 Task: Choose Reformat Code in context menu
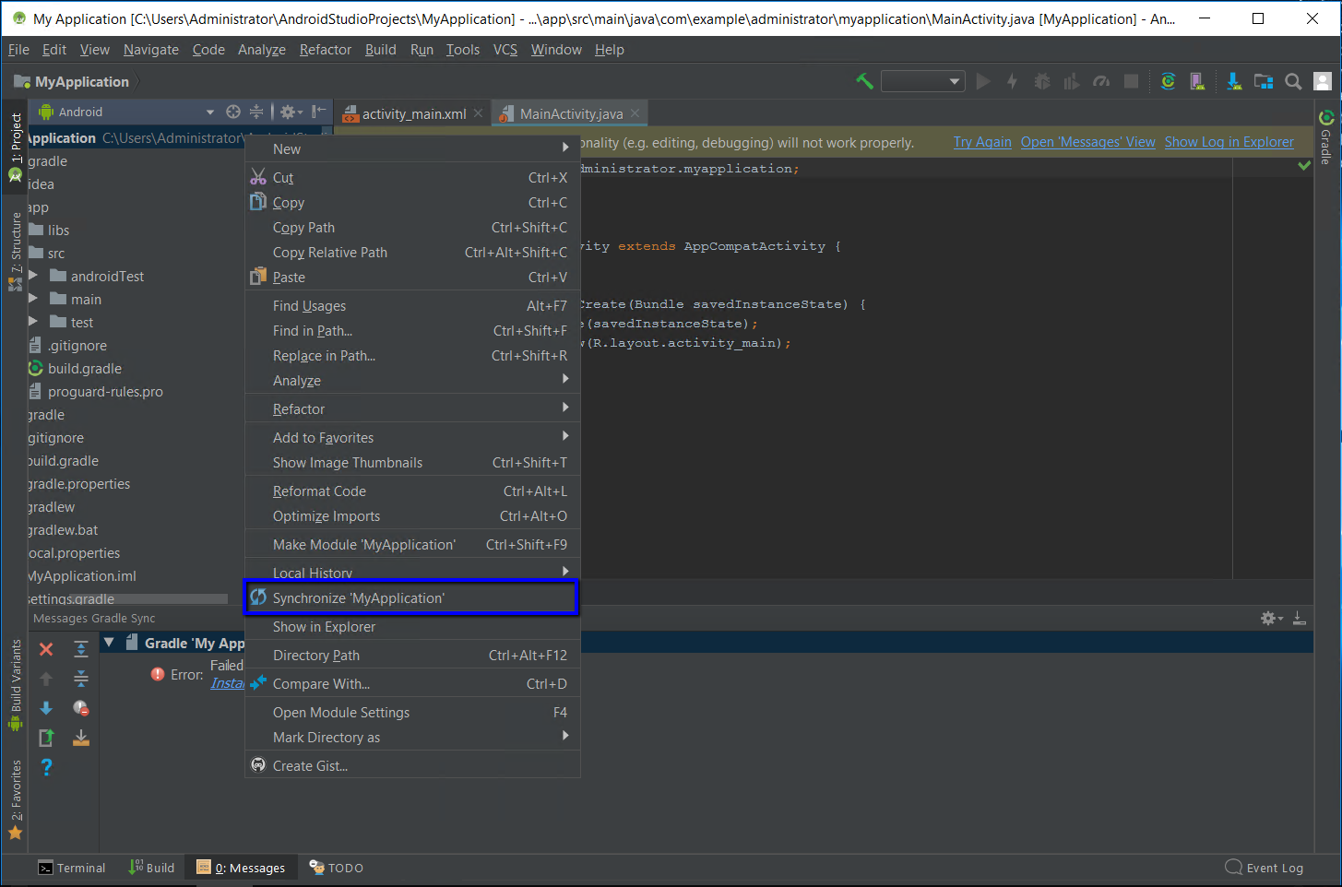tap(412, 491)
